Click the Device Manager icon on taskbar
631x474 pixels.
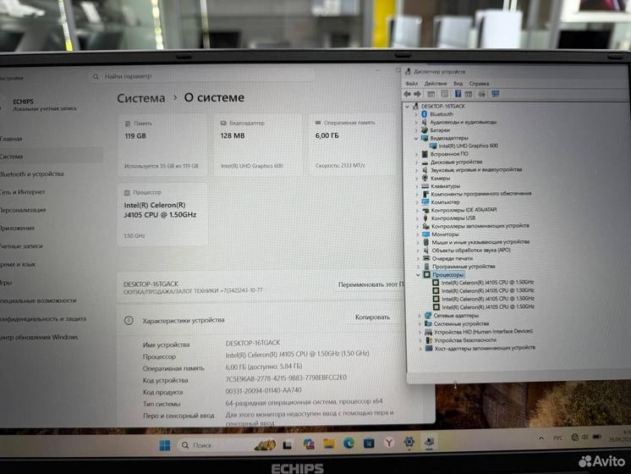click(x=430, y=442)
